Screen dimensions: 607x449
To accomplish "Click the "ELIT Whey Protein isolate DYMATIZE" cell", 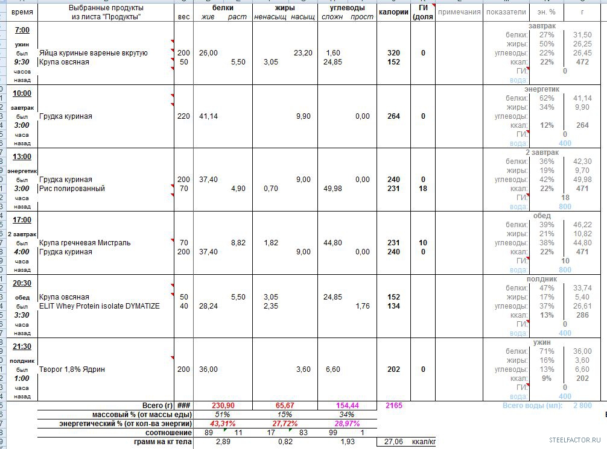I will [x=100, y=306].
